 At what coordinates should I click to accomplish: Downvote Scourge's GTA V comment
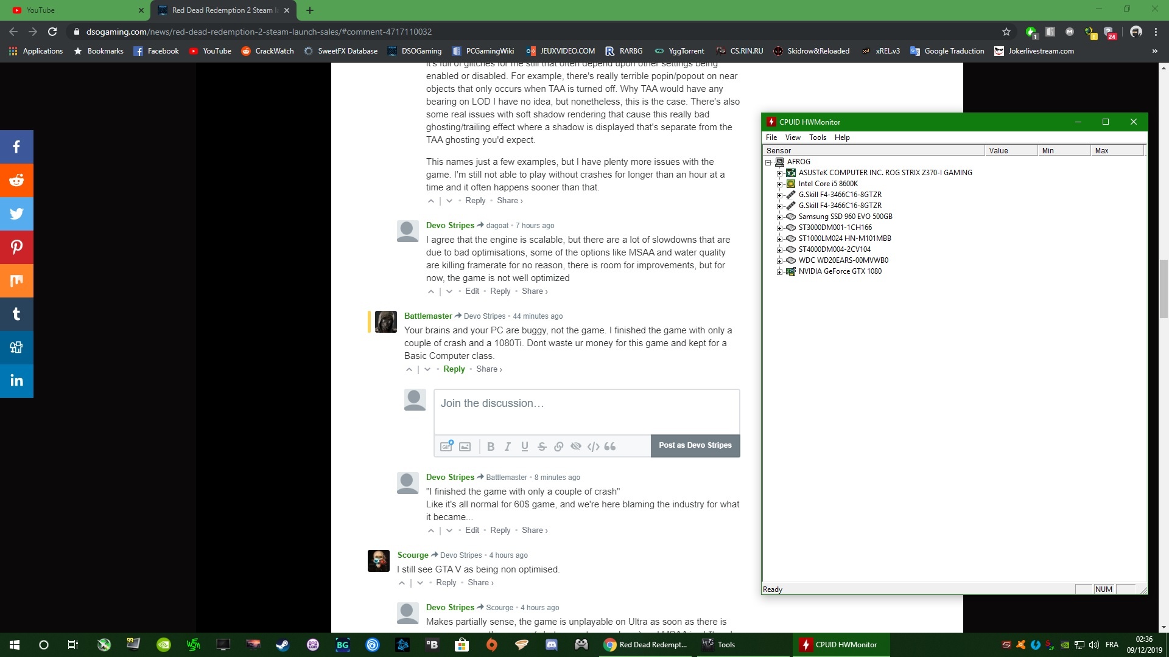pyautogui.click(x=420, y=583)
